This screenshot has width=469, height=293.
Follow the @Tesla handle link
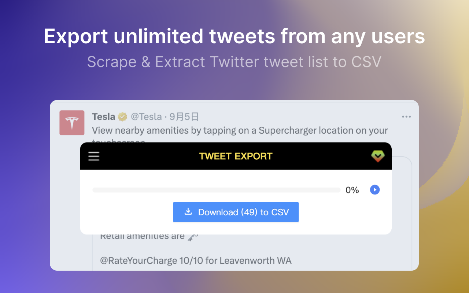pyautogui.click(x=146, y=116)
